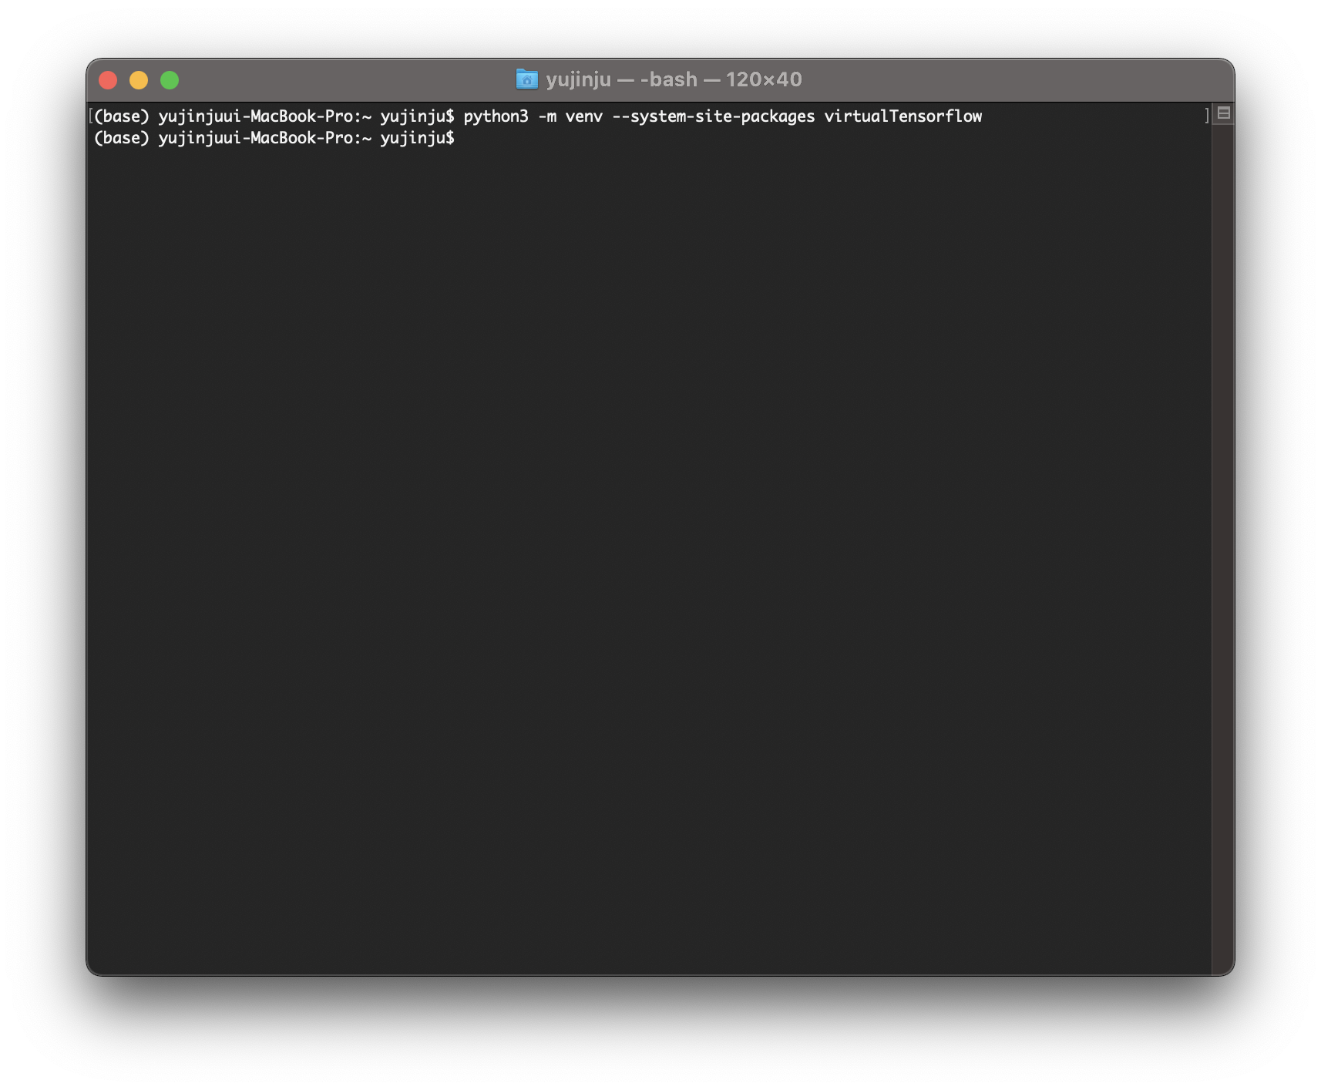Click the left bracket mark before first prompt
The width and height of the screenshot is (1321, 1090).
pos(91,116)
